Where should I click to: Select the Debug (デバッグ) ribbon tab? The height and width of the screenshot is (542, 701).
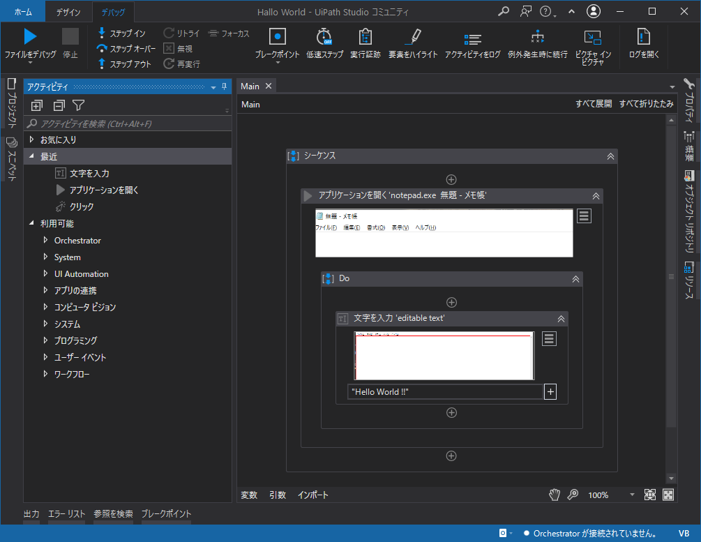tap(113, 12)
